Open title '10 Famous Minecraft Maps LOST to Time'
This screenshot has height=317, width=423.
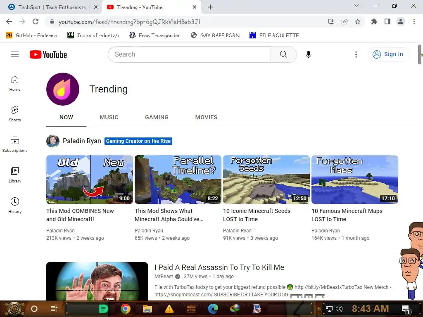click(347, 215)
